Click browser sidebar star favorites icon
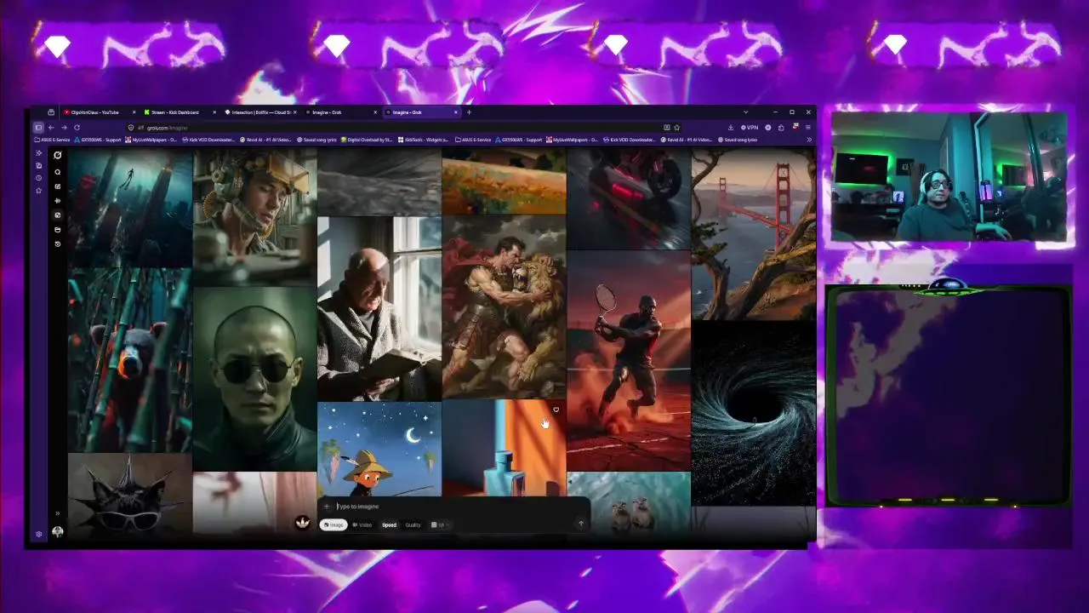 coord(38,190)
